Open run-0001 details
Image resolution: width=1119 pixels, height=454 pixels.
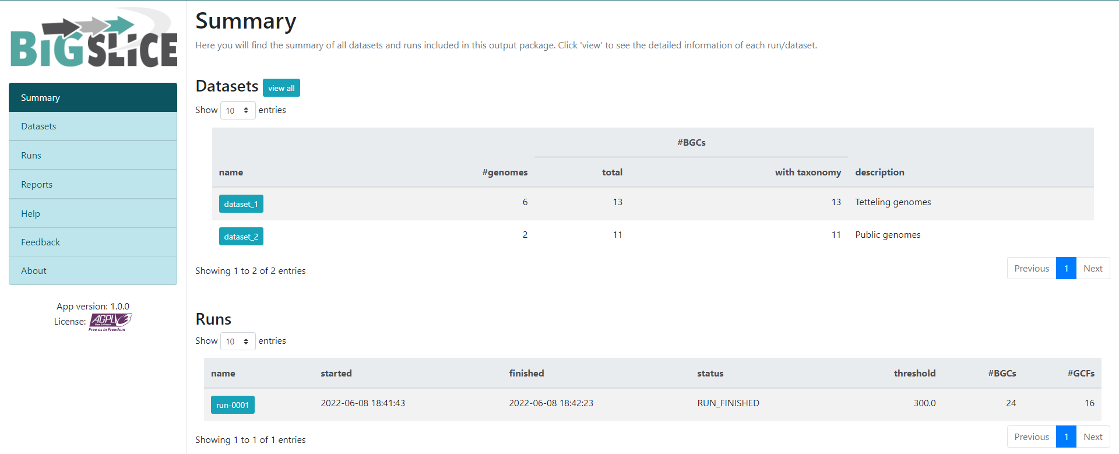pyautogui.click(x=233, y=404)
